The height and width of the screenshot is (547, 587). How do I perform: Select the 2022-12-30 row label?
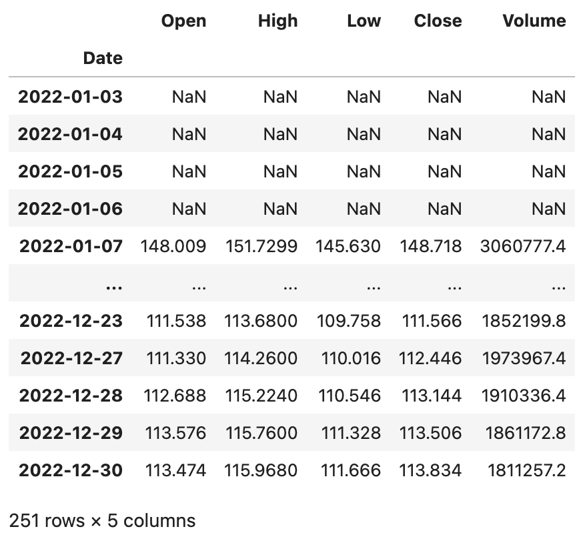[x=70, y=470]
